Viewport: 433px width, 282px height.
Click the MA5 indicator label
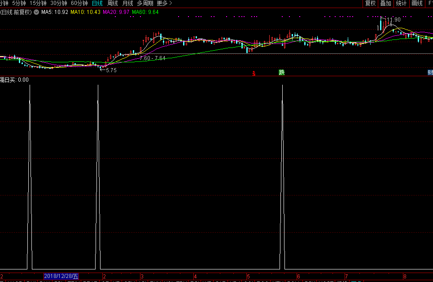pyautogui.click(x=55, y=12)
